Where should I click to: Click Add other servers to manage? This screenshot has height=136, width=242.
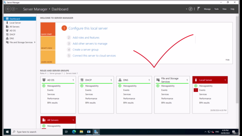90,44
